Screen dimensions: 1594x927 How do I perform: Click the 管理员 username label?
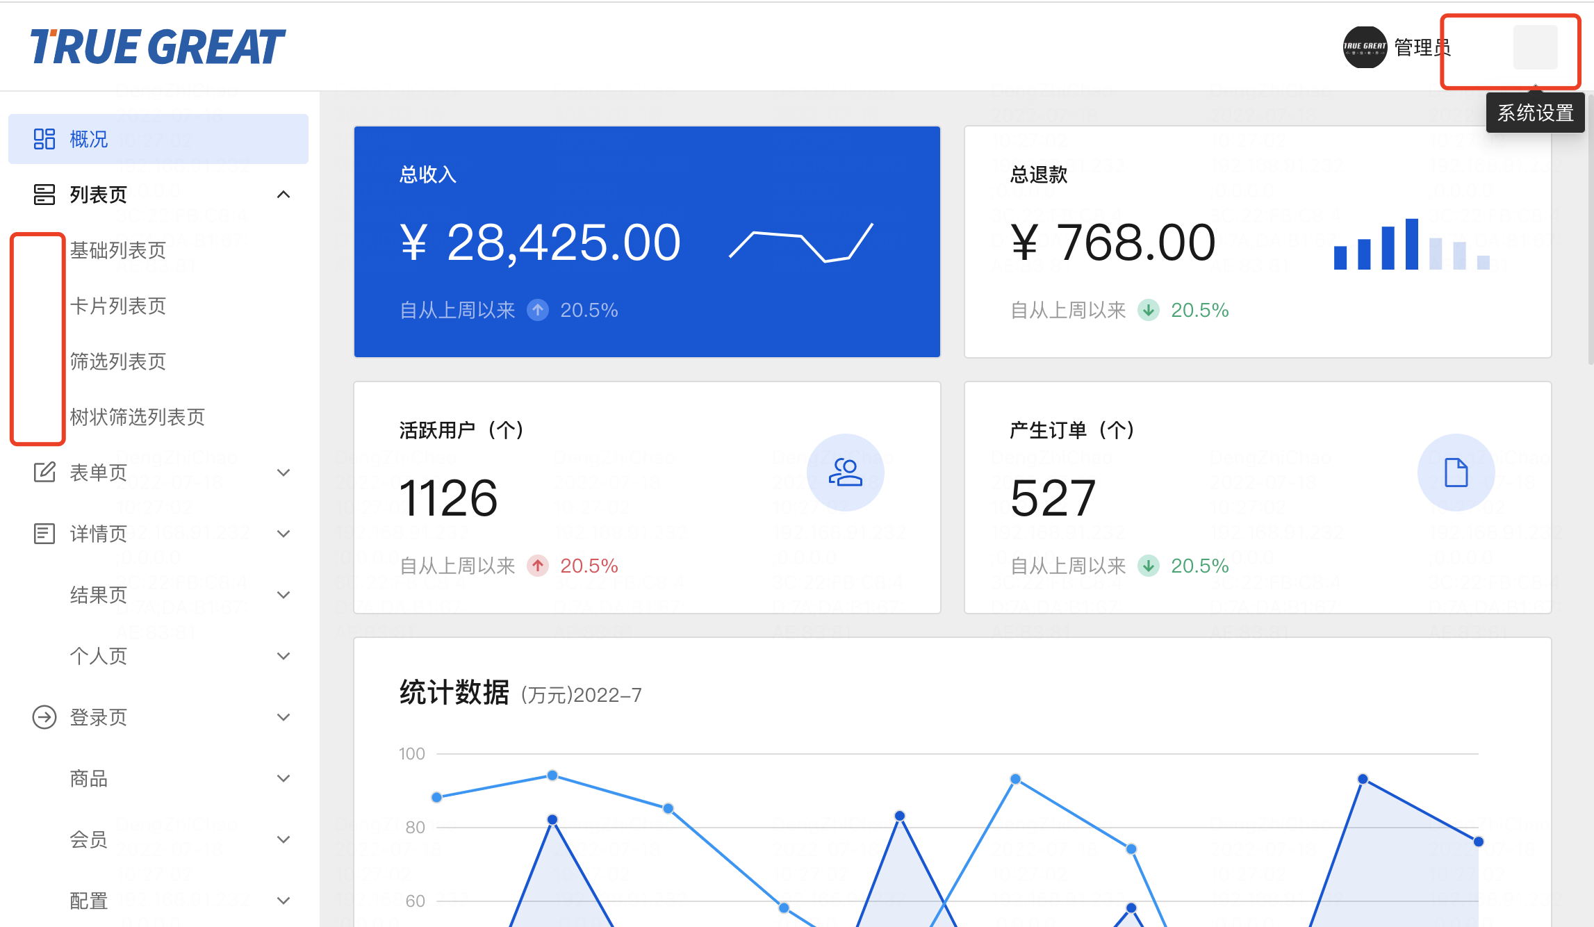click(x=1422, y=47)
